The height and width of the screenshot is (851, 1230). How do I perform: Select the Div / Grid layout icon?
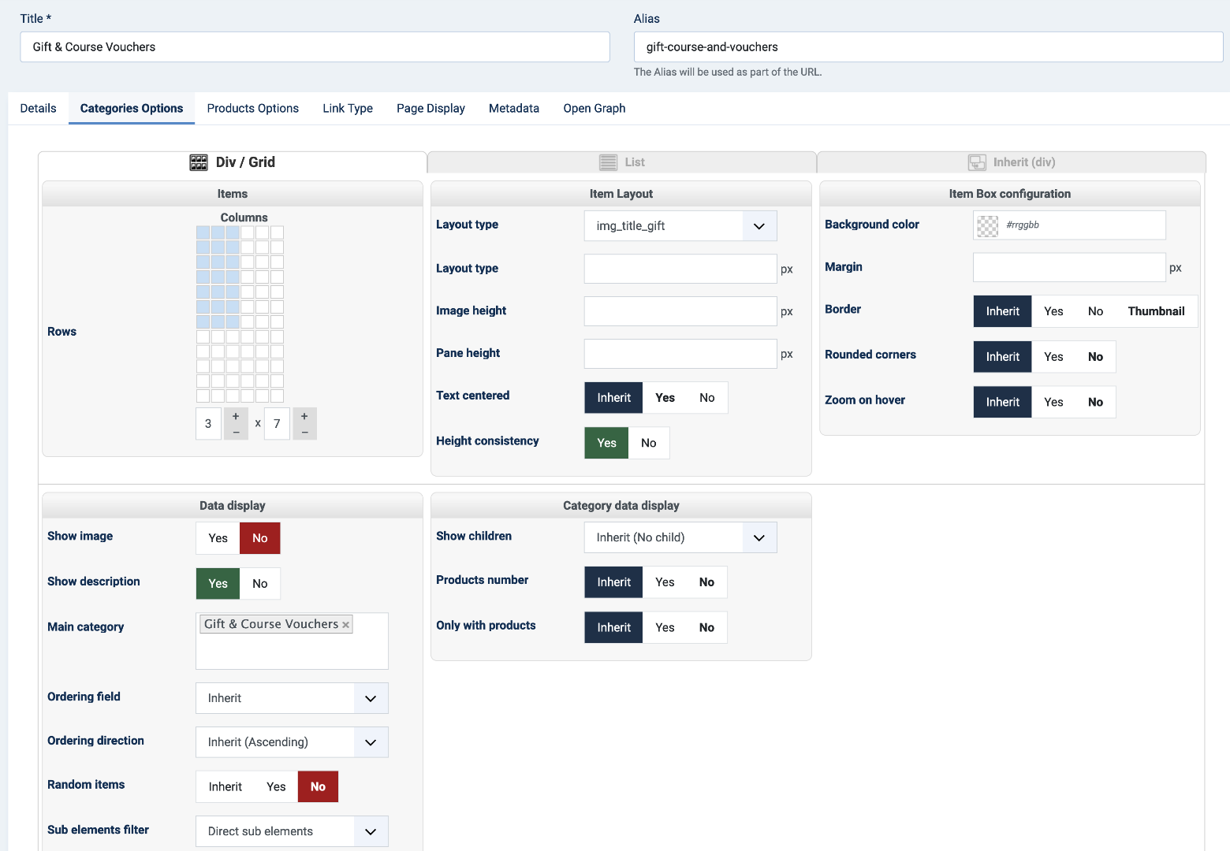coord(199,162)
